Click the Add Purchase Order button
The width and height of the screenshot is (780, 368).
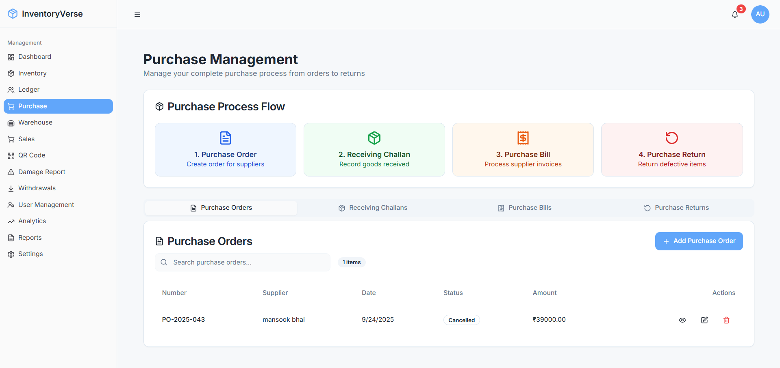(698, 241)
